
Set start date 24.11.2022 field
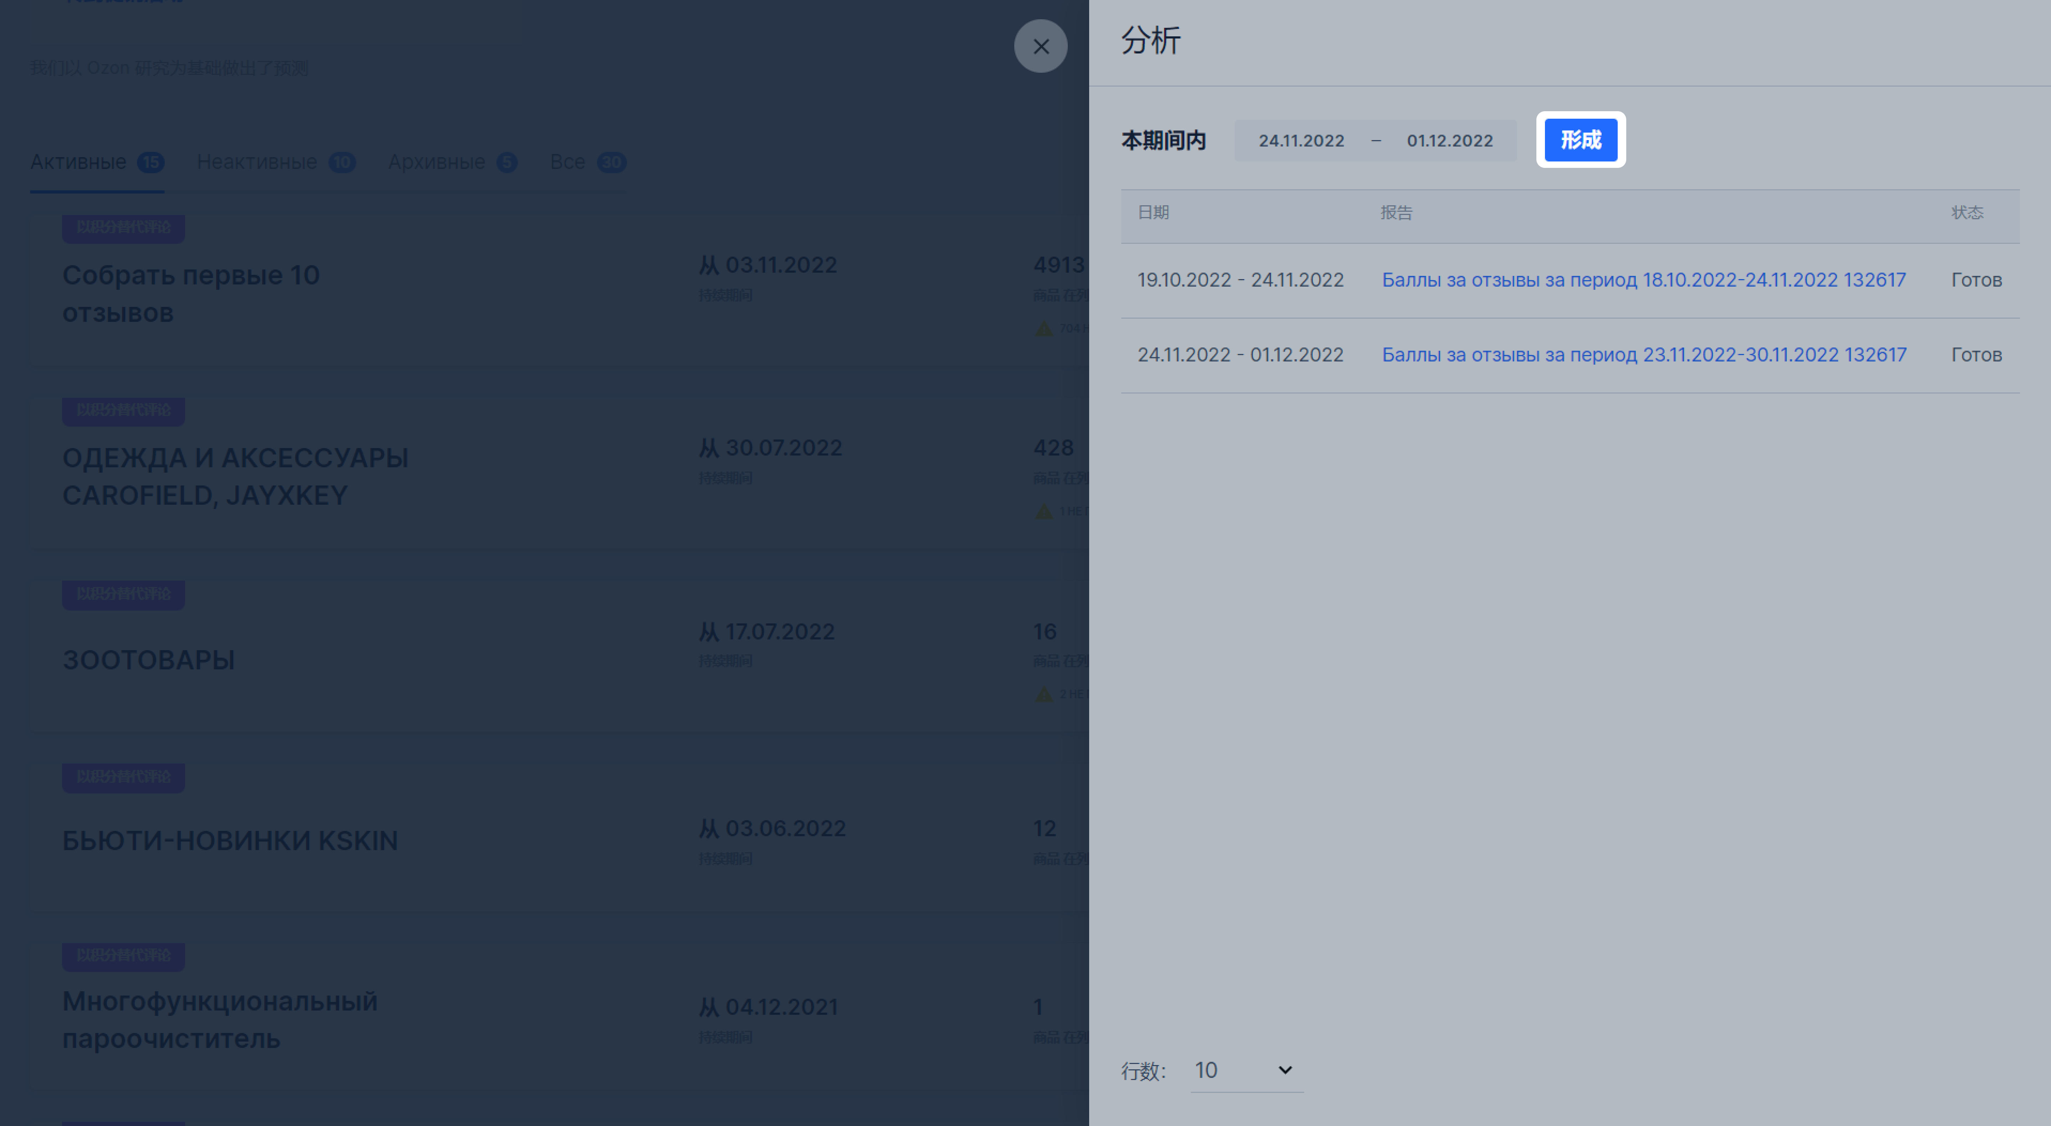[1301, 141]
